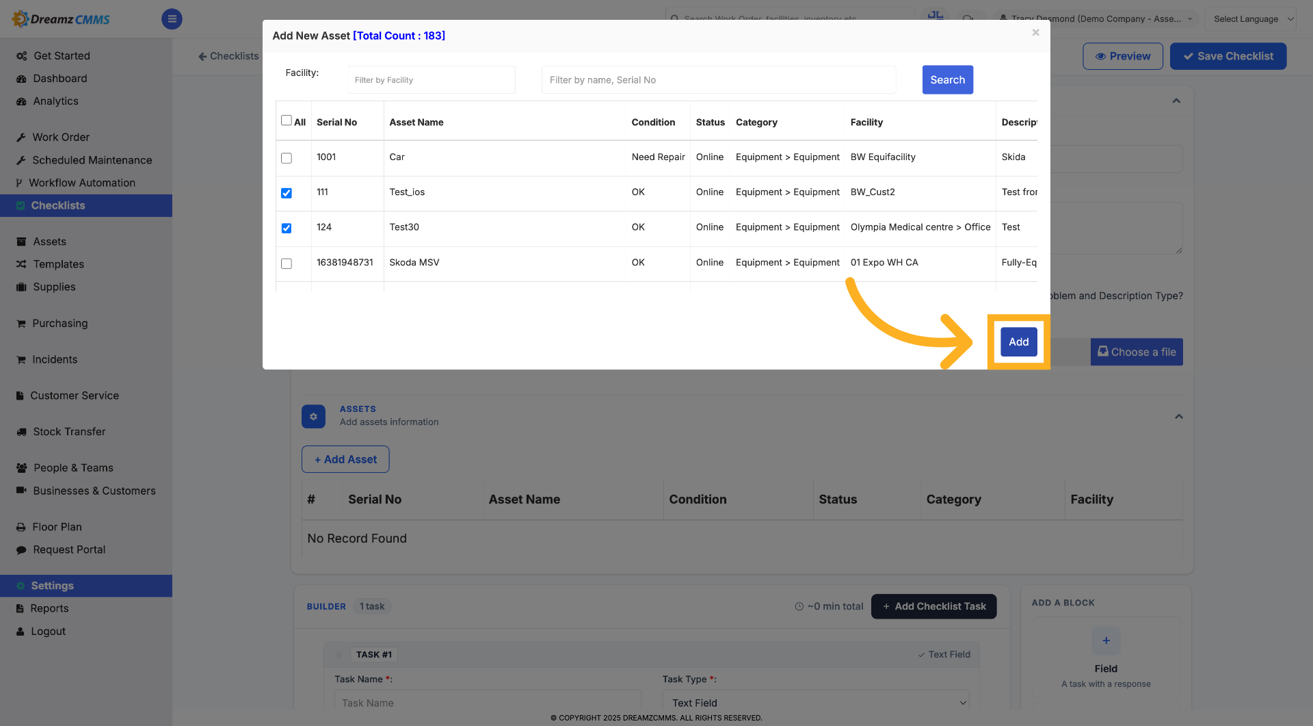Collapse the Assets section chevron

[1179, 417]
